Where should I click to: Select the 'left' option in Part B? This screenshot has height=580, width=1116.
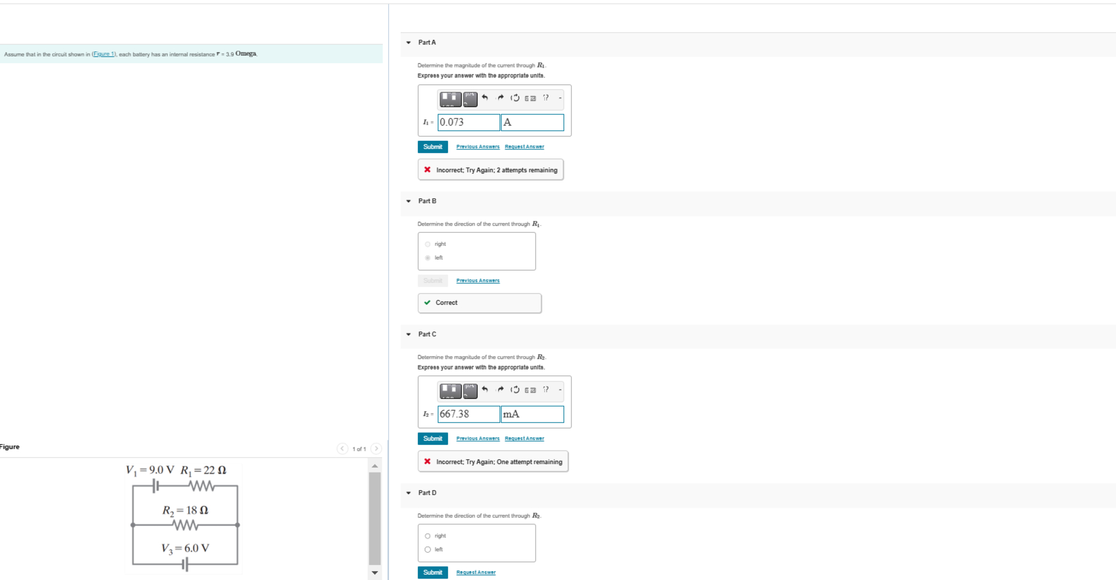coord(428,258)
